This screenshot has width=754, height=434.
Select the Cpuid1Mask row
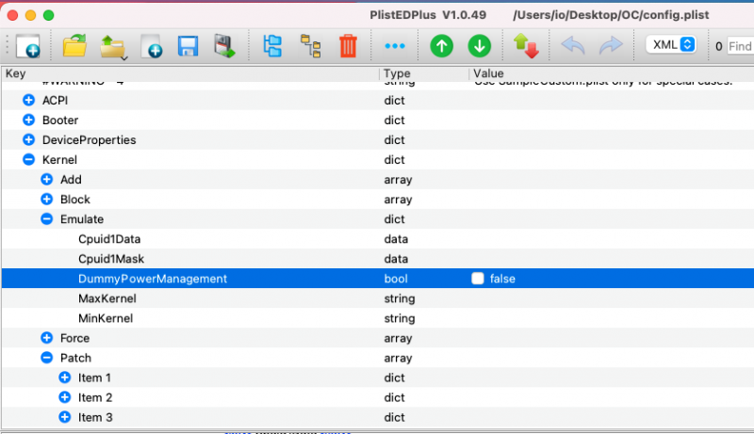(x=378, y=259)
